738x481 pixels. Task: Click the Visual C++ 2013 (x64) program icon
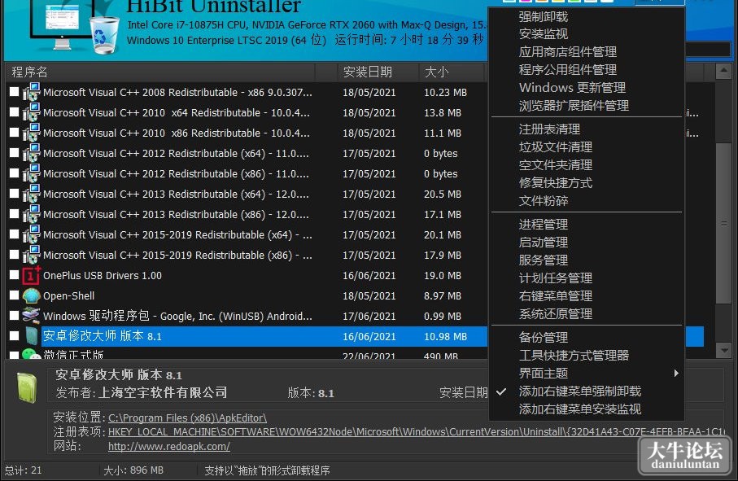point(32,194)
